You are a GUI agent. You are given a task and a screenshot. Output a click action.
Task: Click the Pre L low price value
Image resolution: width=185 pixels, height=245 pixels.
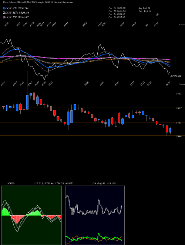click(x=117, y=14)
